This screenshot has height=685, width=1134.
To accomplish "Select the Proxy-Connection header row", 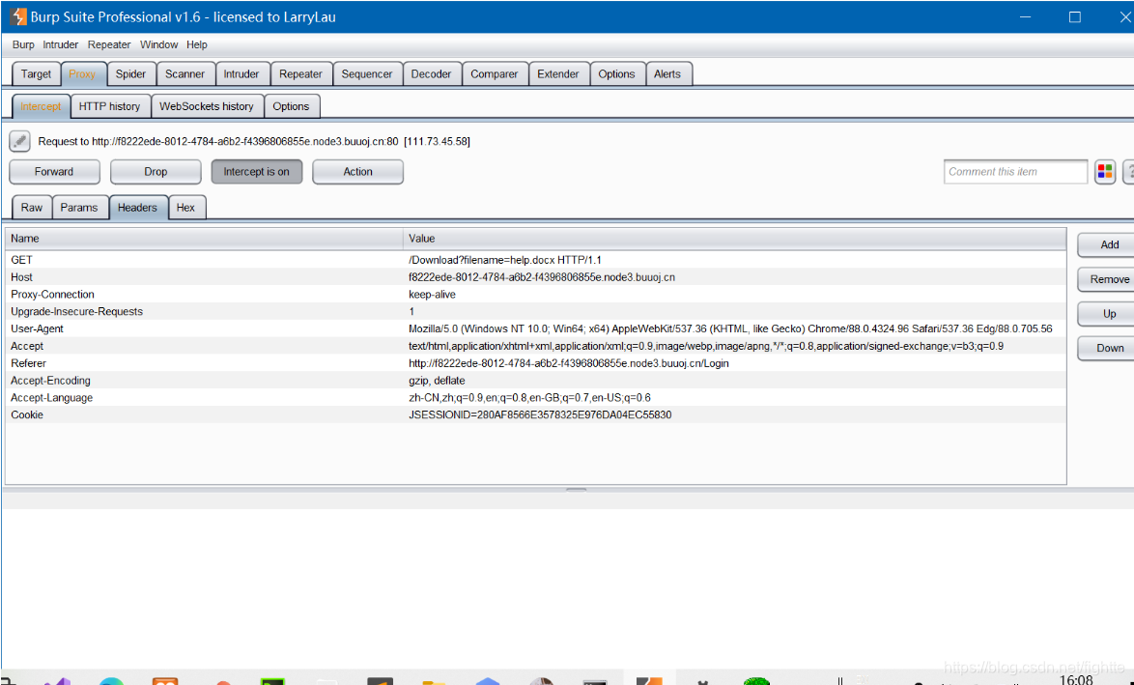I will point(536,295).
